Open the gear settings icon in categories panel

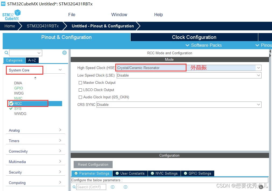coord(64,53)
